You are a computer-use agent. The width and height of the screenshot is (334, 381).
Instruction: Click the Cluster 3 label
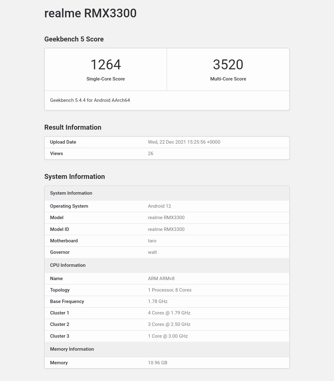coord(60,336)
